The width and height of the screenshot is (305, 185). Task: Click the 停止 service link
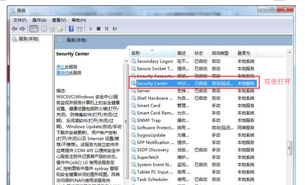click(60, 67)
